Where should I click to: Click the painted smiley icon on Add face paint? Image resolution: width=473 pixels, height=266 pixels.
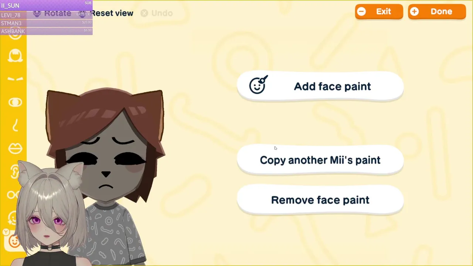pos(258,85)
